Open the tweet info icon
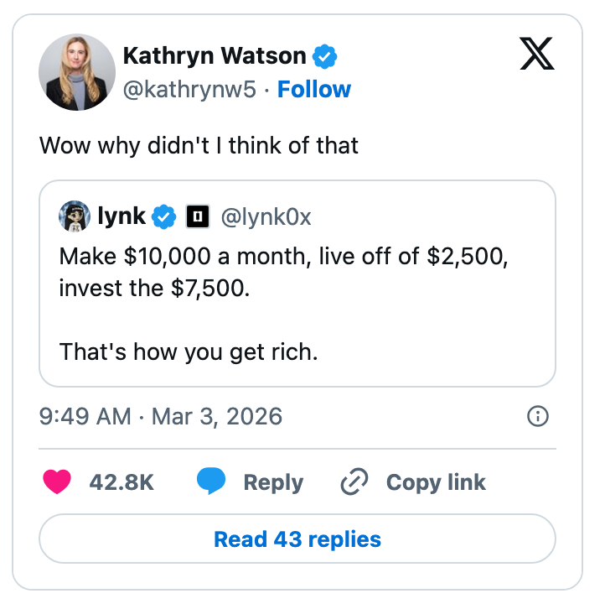The width and height of the screenshot is (605, 609). click(x=537, y=416)
